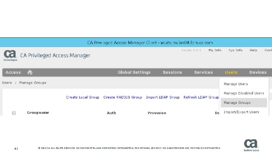The image size is (272, 153).
Task: Sort by Provision column header
Action: [x=157, y=113]
